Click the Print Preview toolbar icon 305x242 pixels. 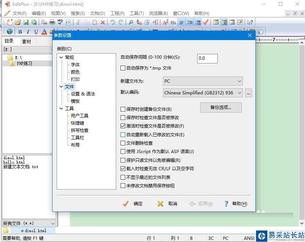[x=44, y=22]
